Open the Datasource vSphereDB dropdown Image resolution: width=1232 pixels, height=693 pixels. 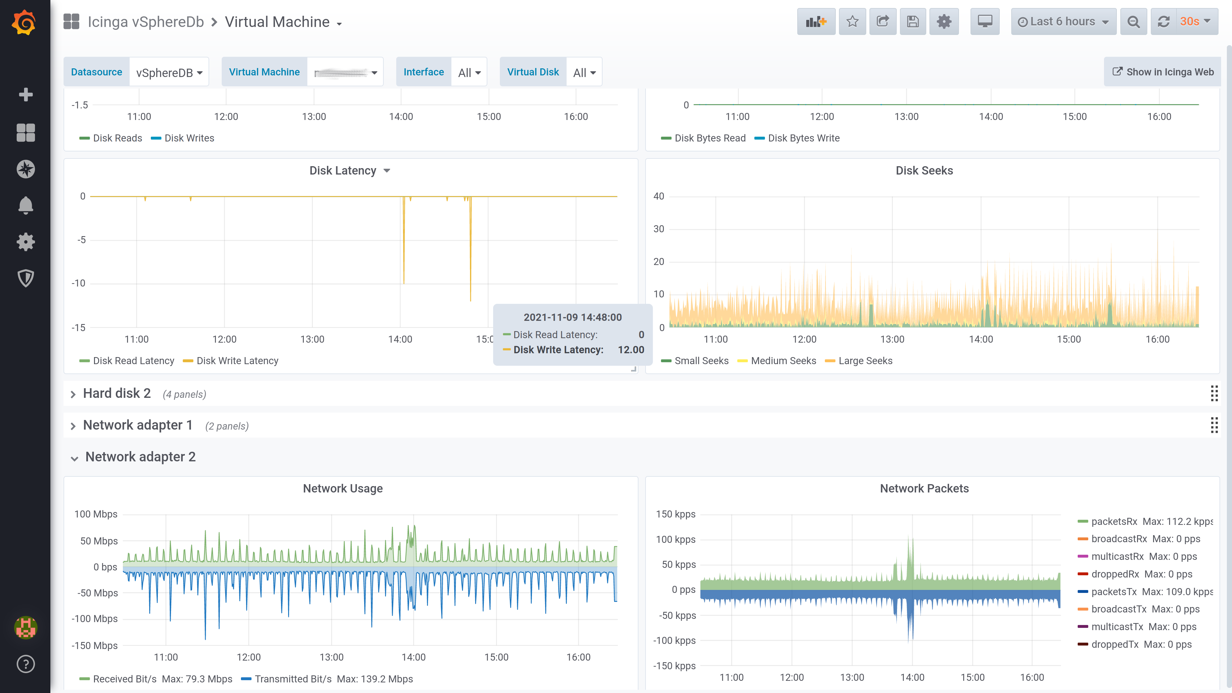pos(169,72)
